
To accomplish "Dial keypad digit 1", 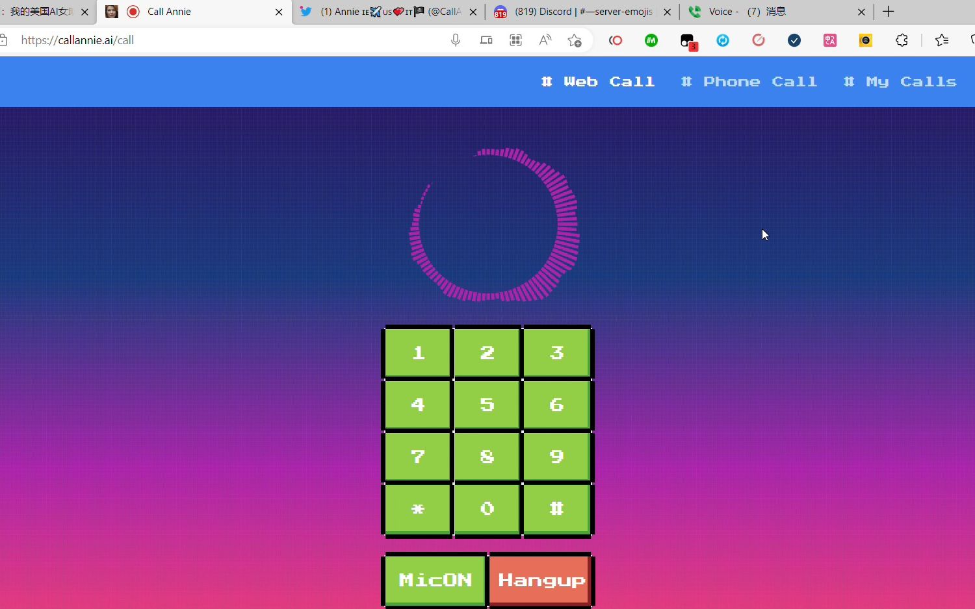I will (x=418, y=353).
